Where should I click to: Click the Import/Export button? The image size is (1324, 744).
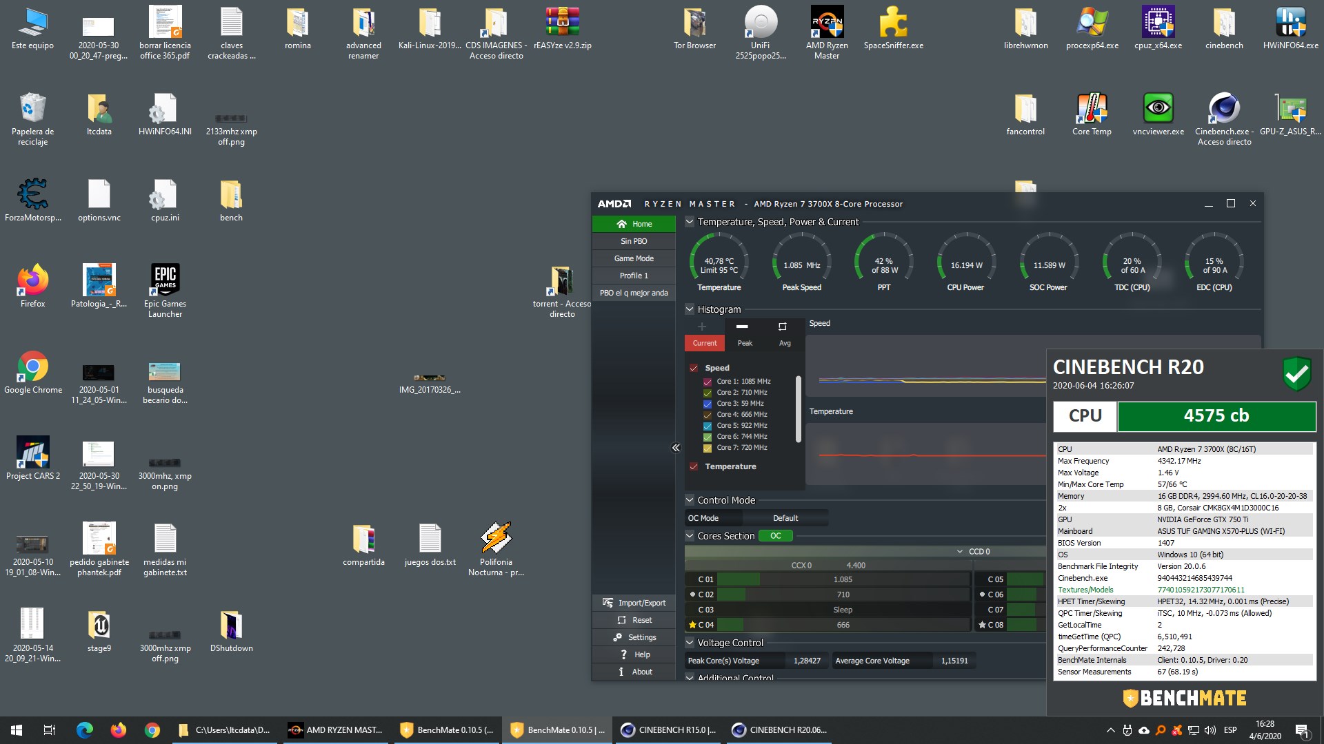click(634, 603)
